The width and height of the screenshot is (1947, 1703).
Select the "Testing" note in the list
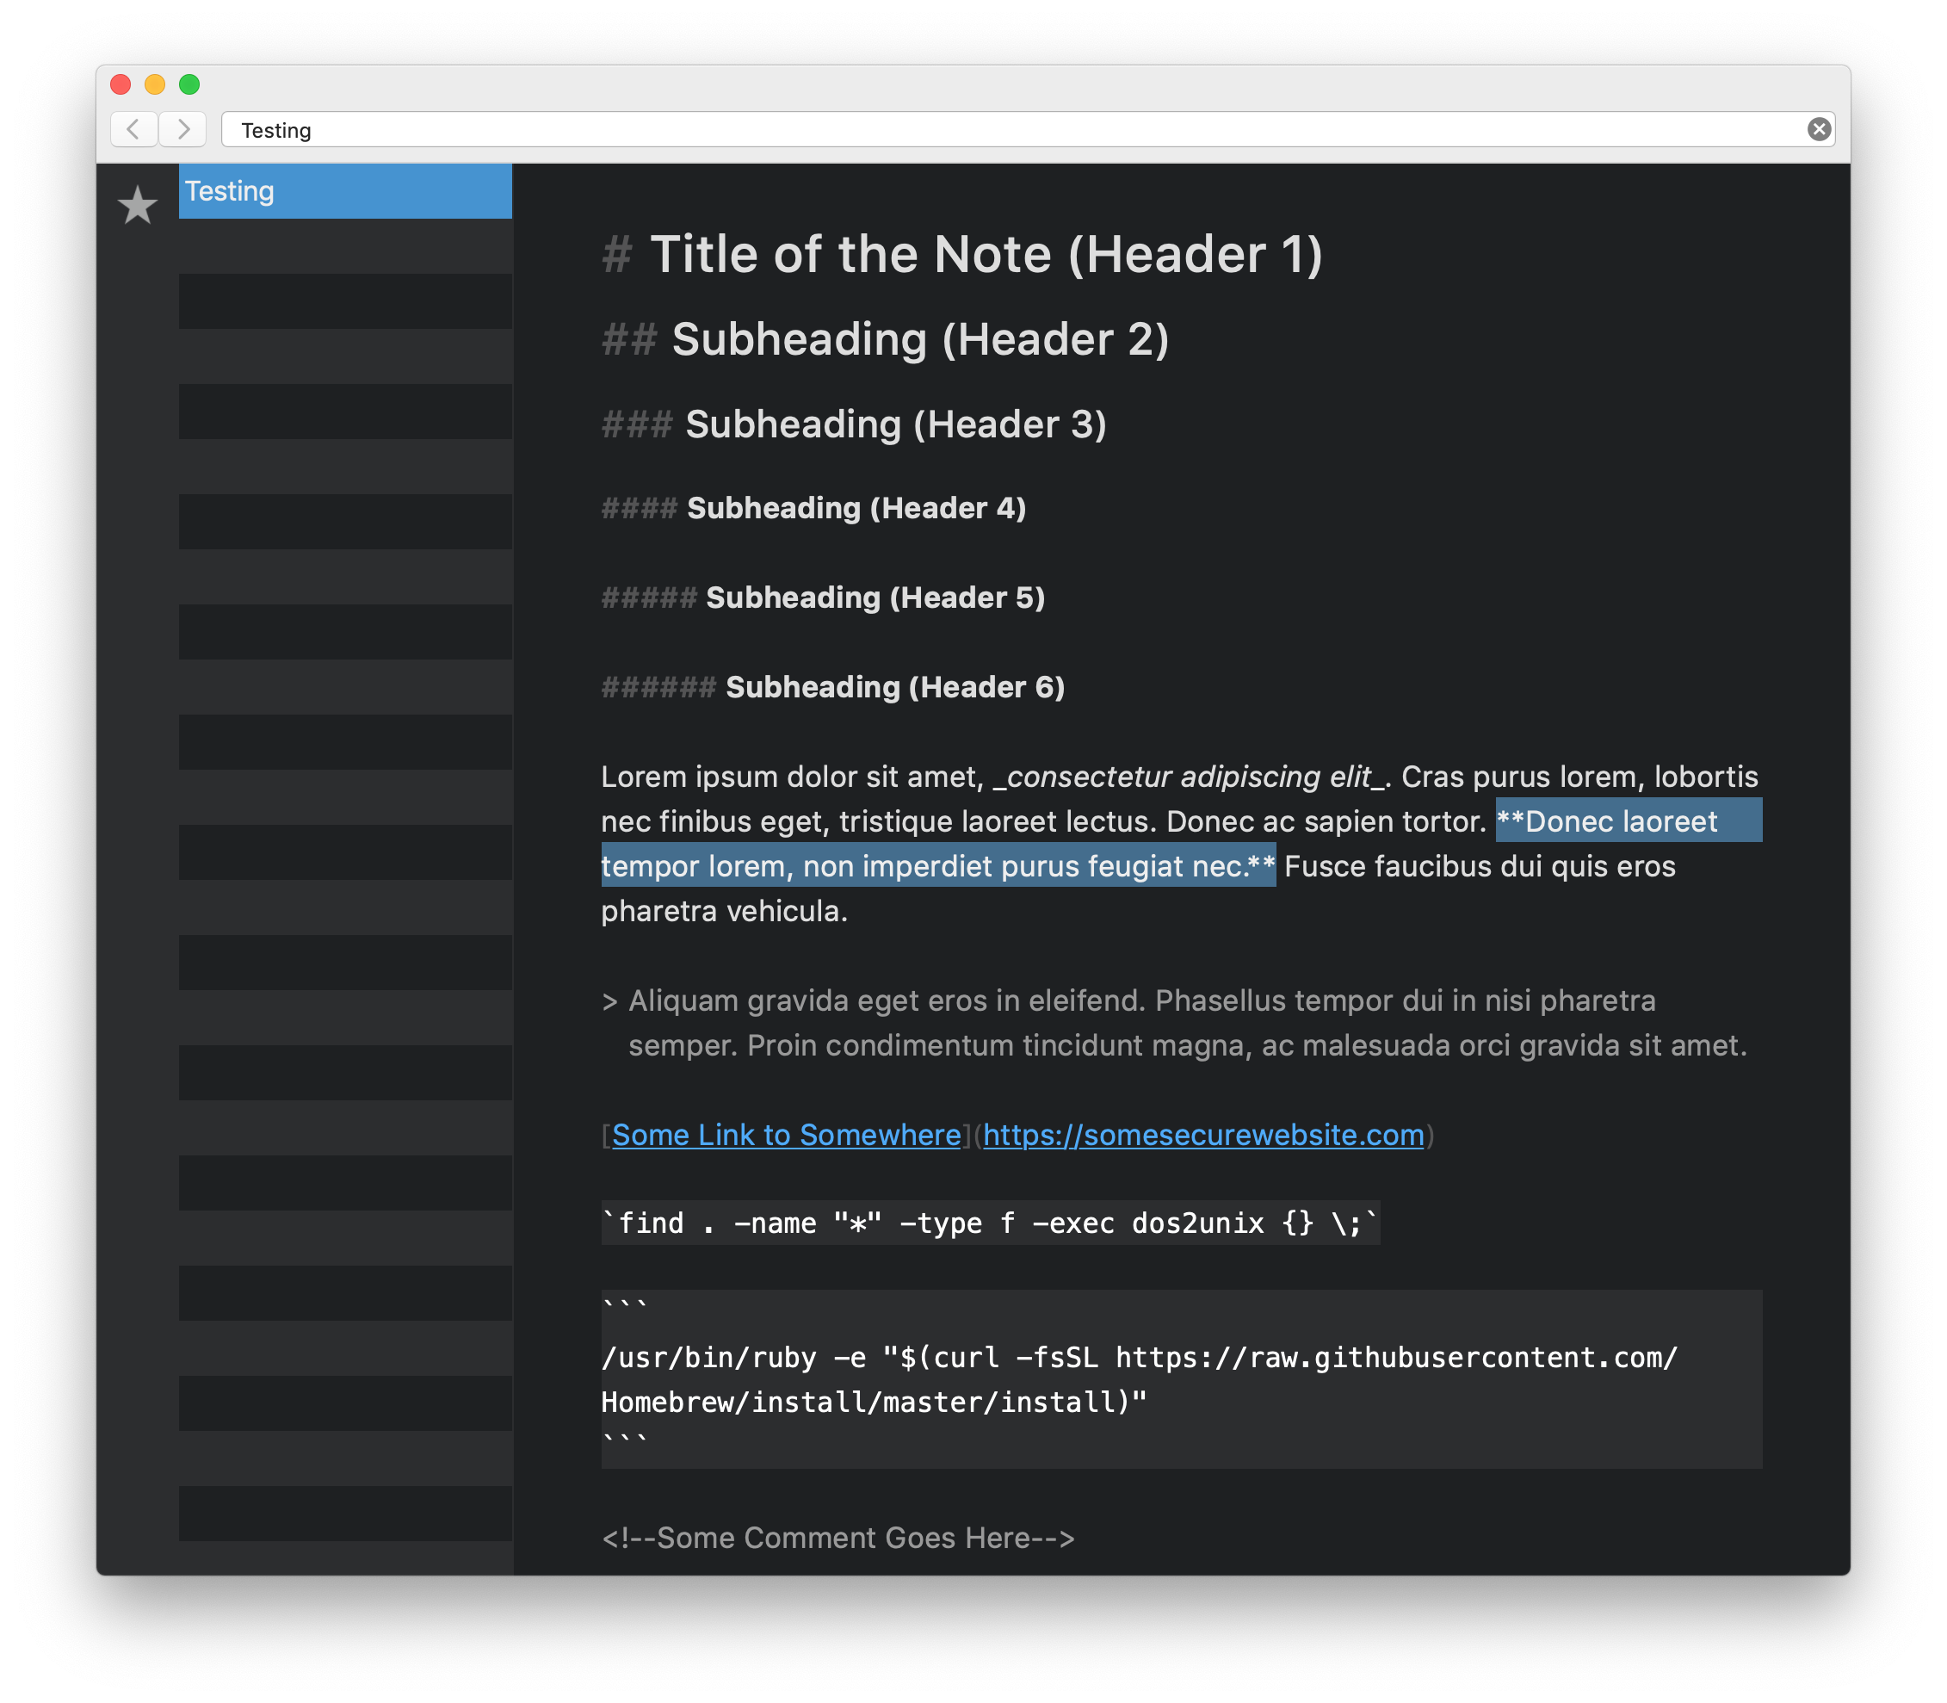[x=345, y=191]
